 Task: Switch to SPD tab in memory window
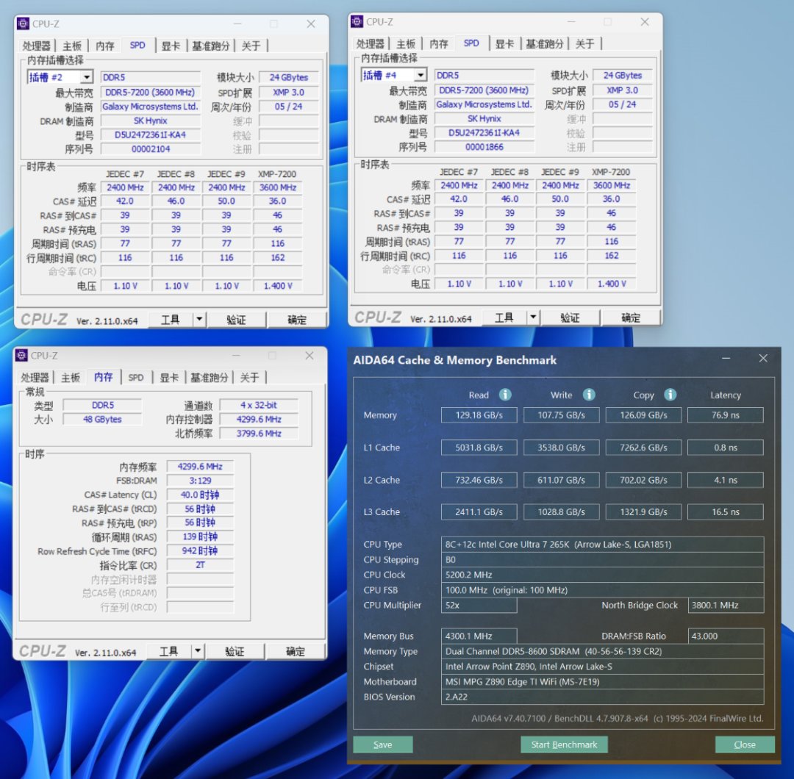[x=136, y=378]
